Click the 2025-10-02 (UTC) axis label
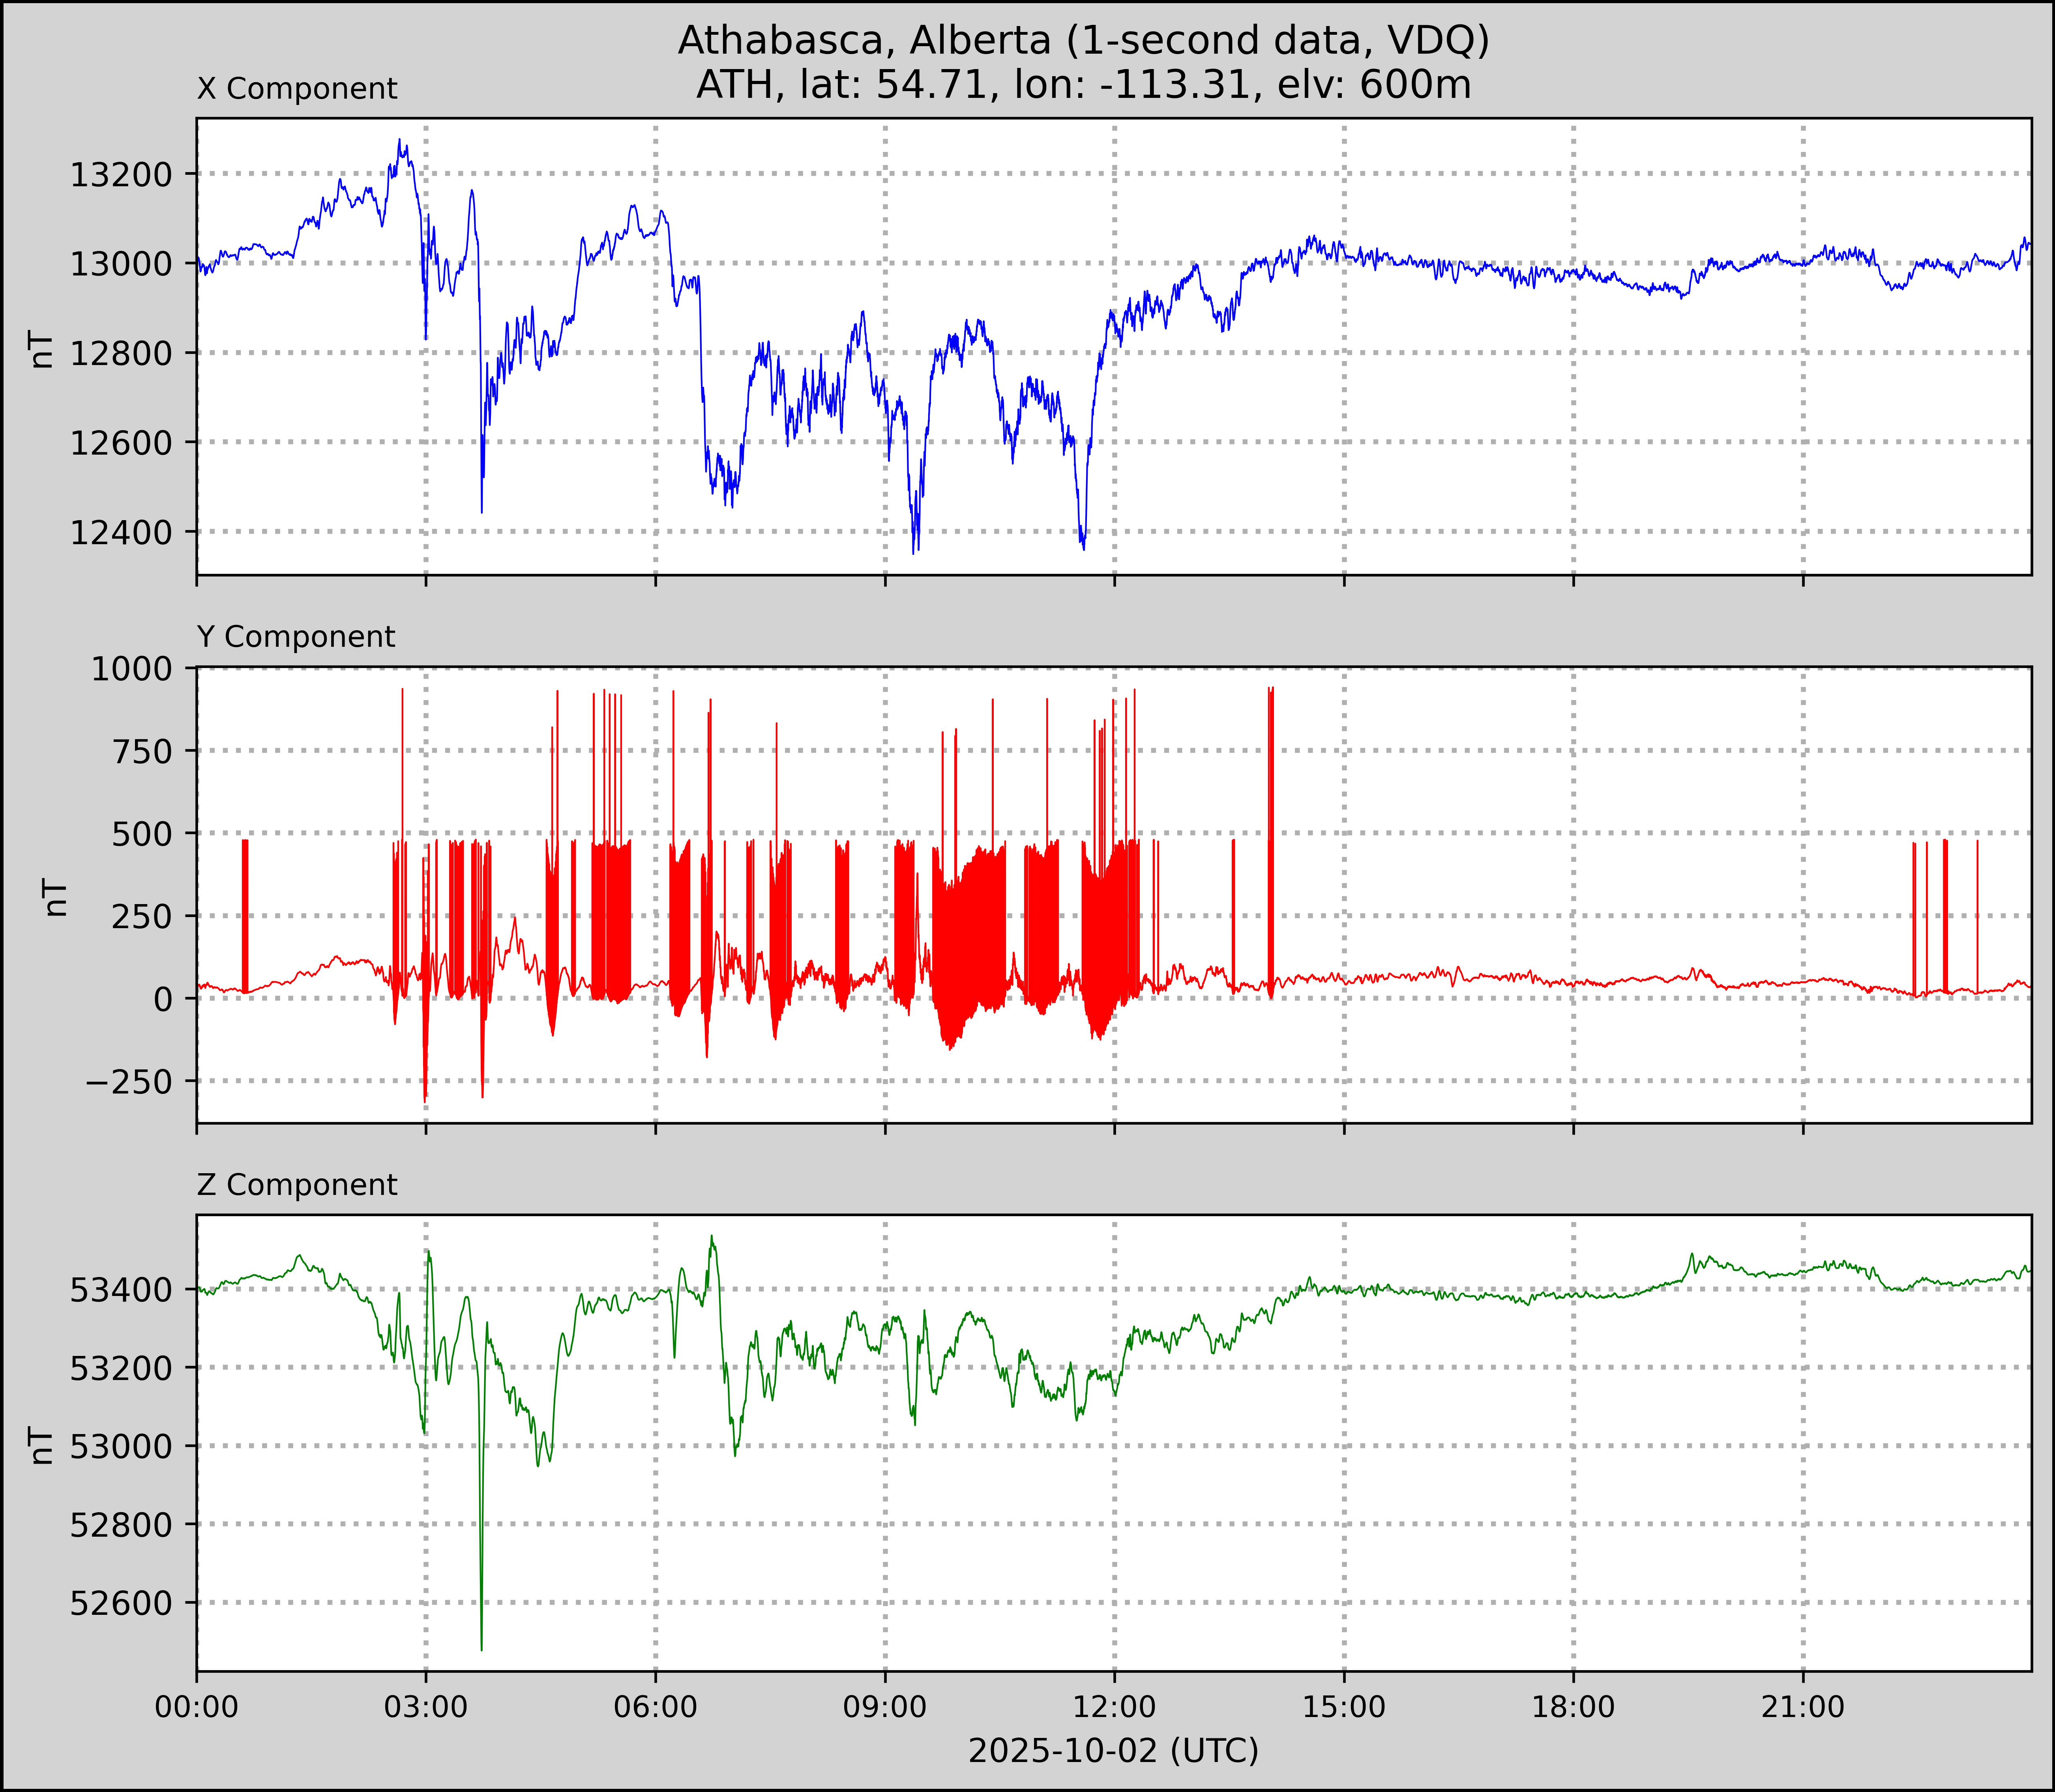2055x1792 pixels. pyautogui.click(x=1113, y=1750)
